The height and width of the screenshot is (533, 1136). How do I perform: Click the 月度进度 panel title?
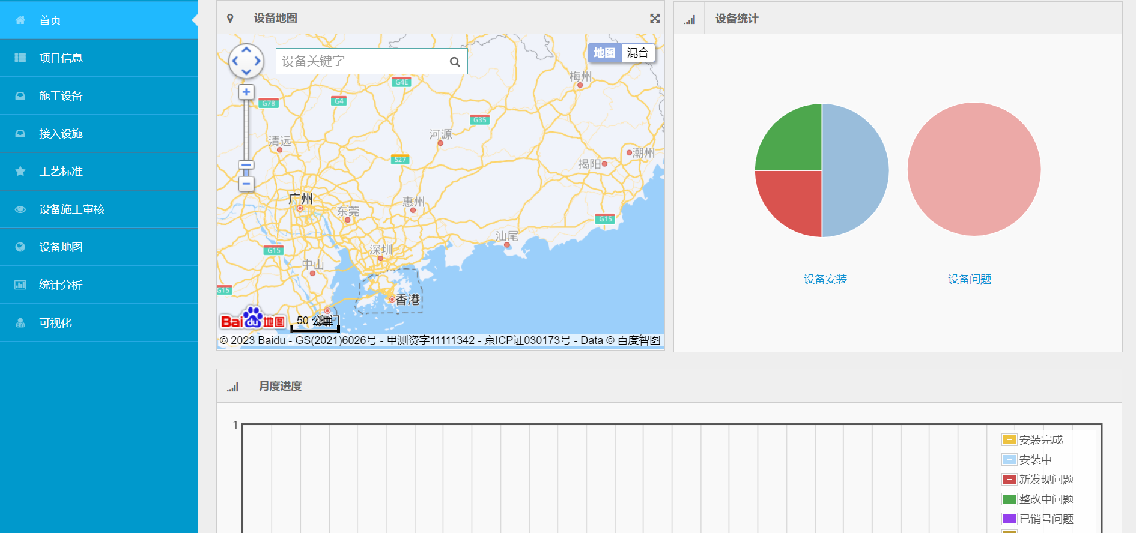tap(280, 386)
